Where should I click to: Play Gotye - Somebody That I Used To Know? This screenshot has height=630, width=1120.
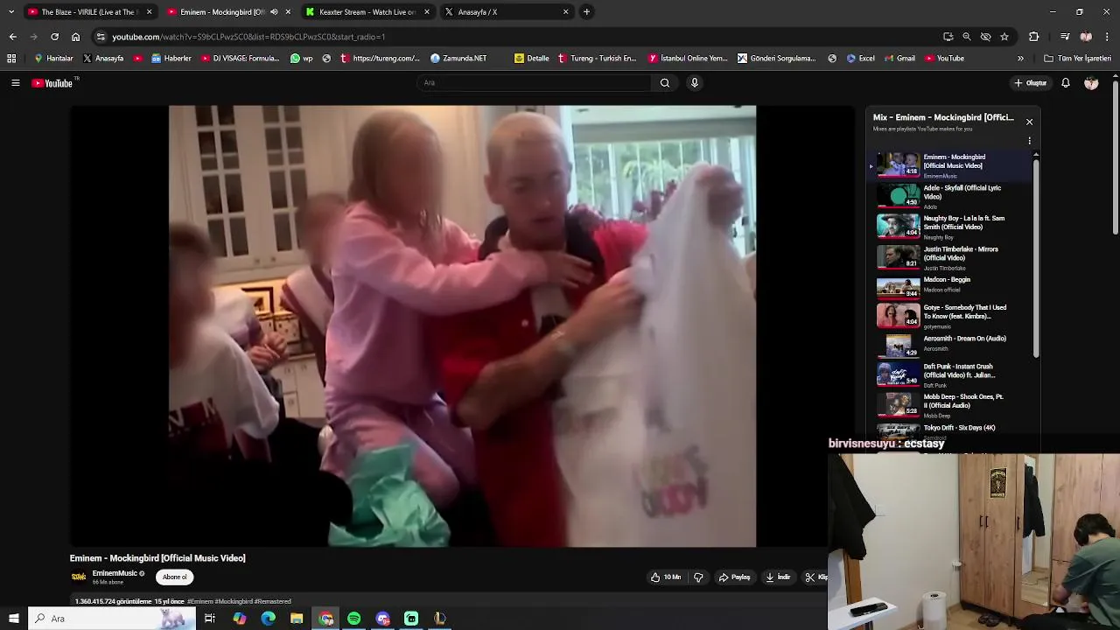949,316
